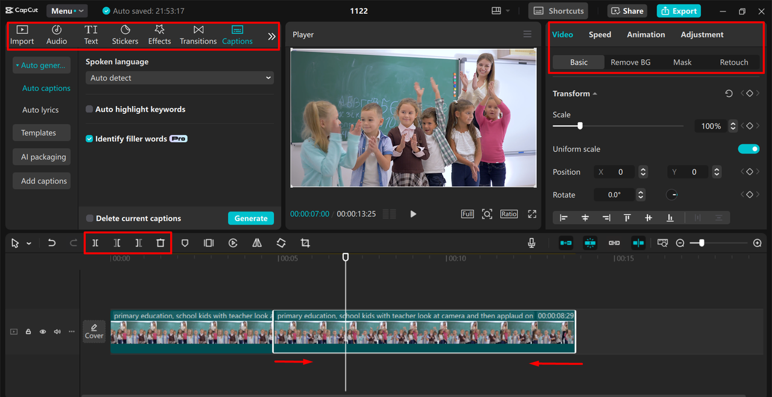Open AI packaging section
Screen dimensions: 772x397
pos(42,157)
